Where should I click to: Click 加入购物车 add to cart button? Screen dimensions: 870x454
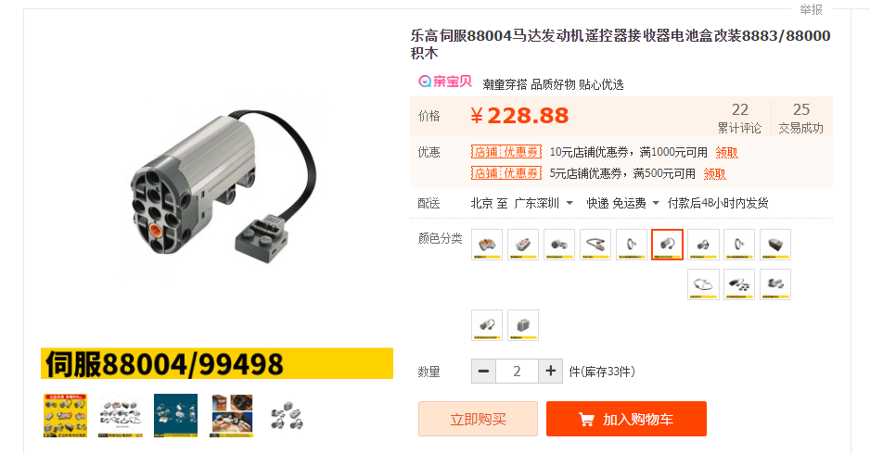pos(626,419)
